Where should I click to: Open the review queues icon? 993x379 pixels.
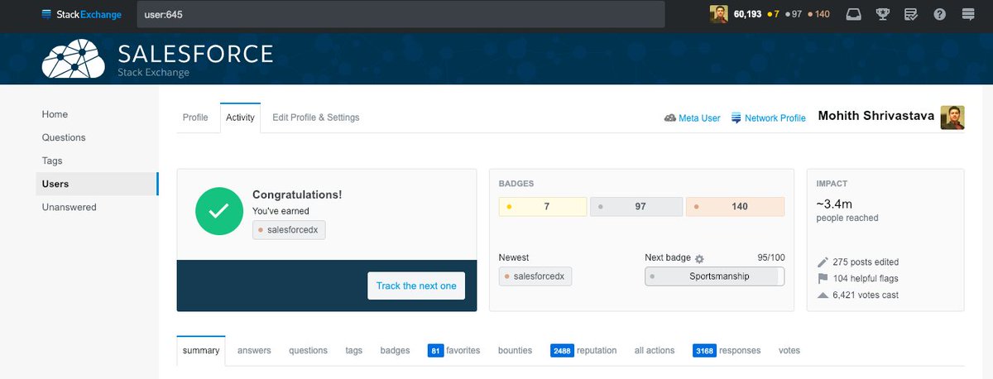pyautogui.click(x=911, y=14)
